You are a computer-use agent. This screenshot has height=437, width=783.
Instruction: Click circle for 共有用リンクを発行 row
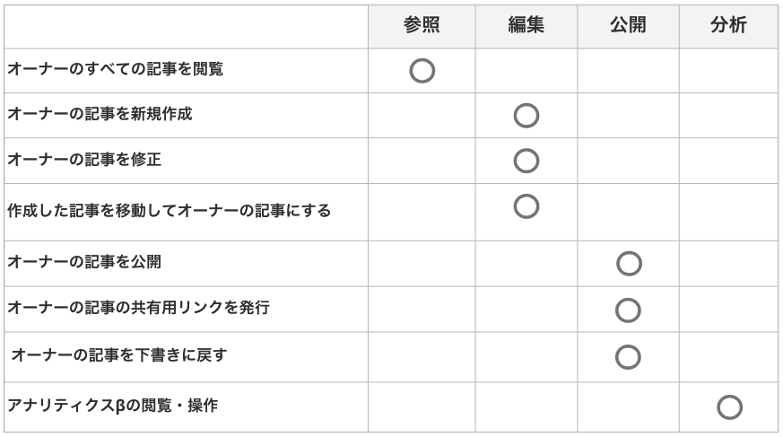[x=628, y=310]
